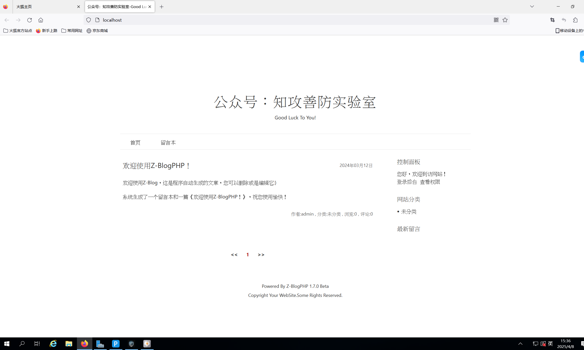Image resolution: width=584 pixels, height=350 pixels.
Task: Click page 1 in the pagination control
Action: click(247, 255)
